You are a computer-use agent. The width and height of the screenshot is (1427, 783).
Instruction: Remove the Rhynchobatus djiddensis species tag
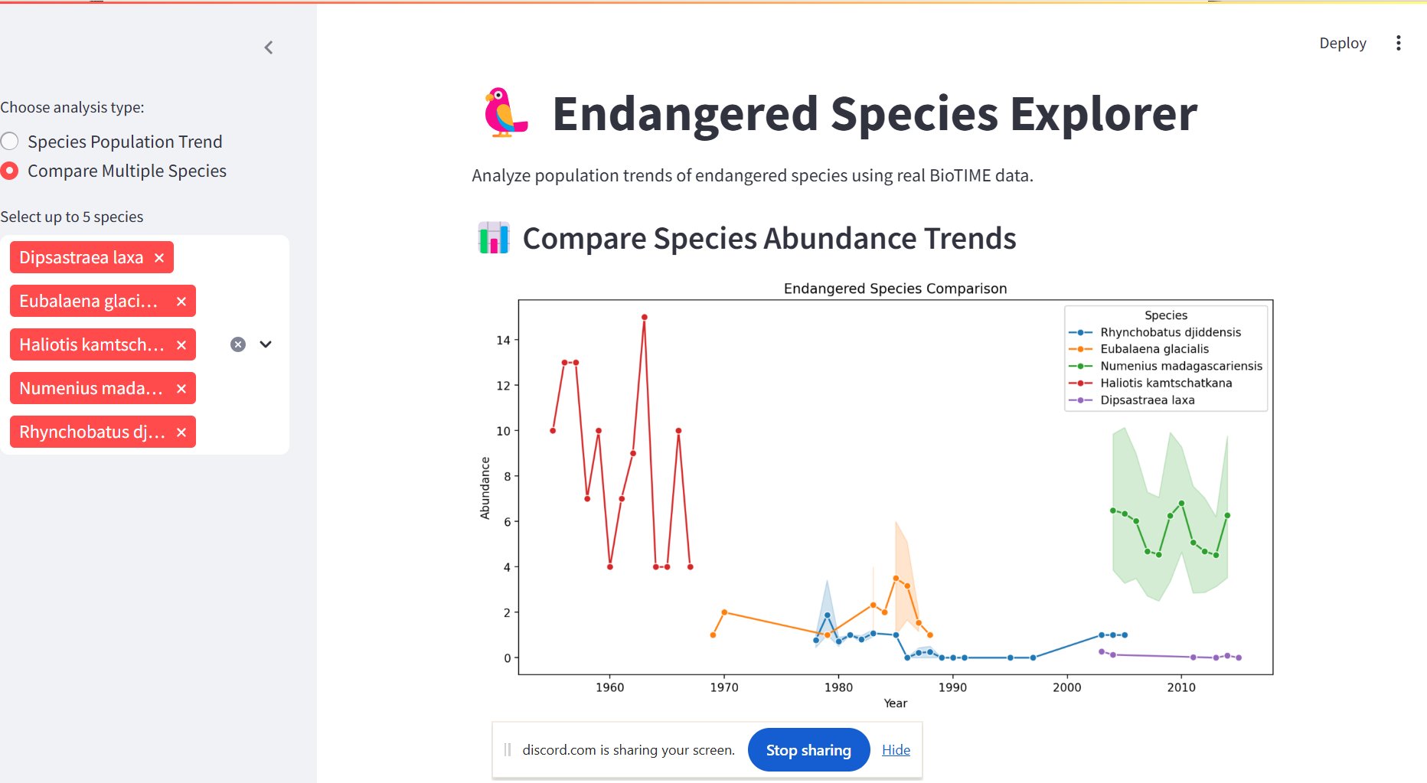tap(181, 432)
